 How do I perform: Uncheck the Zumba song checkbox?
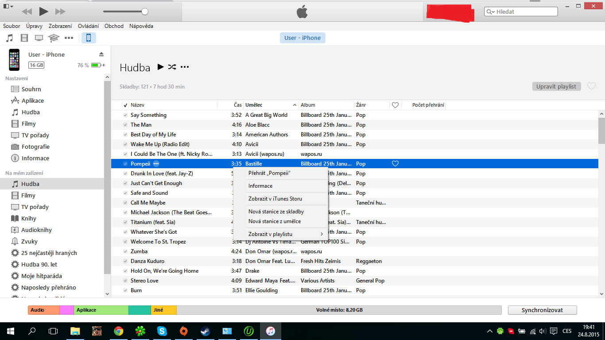(x=125, y=251)
